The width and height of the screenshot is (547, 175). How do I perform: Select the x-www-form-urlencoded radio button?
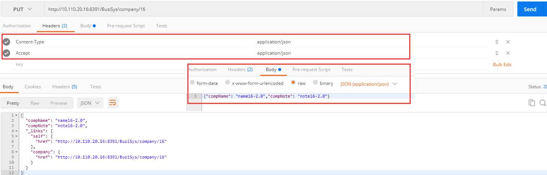point(227,83)
